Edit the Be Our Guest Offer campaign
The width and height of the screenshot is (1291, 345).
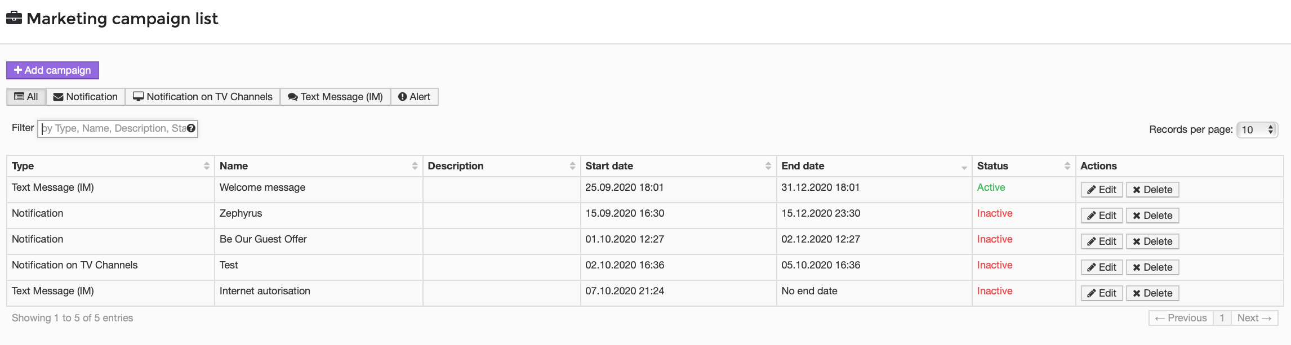click(1102, 241)
